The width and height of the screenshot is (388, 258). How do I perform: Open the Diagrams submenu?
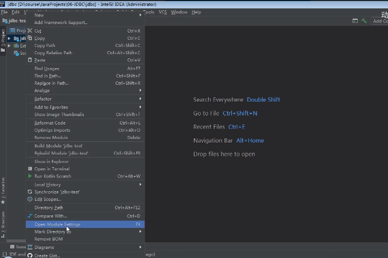click(86, 247)
